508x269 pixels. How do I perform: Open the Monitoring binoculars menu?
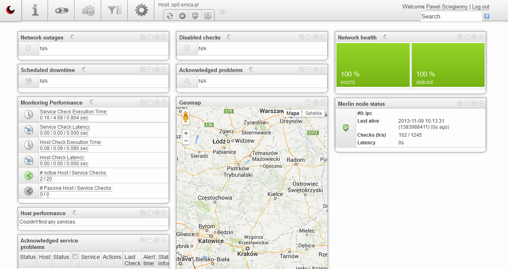coord(61,10)
